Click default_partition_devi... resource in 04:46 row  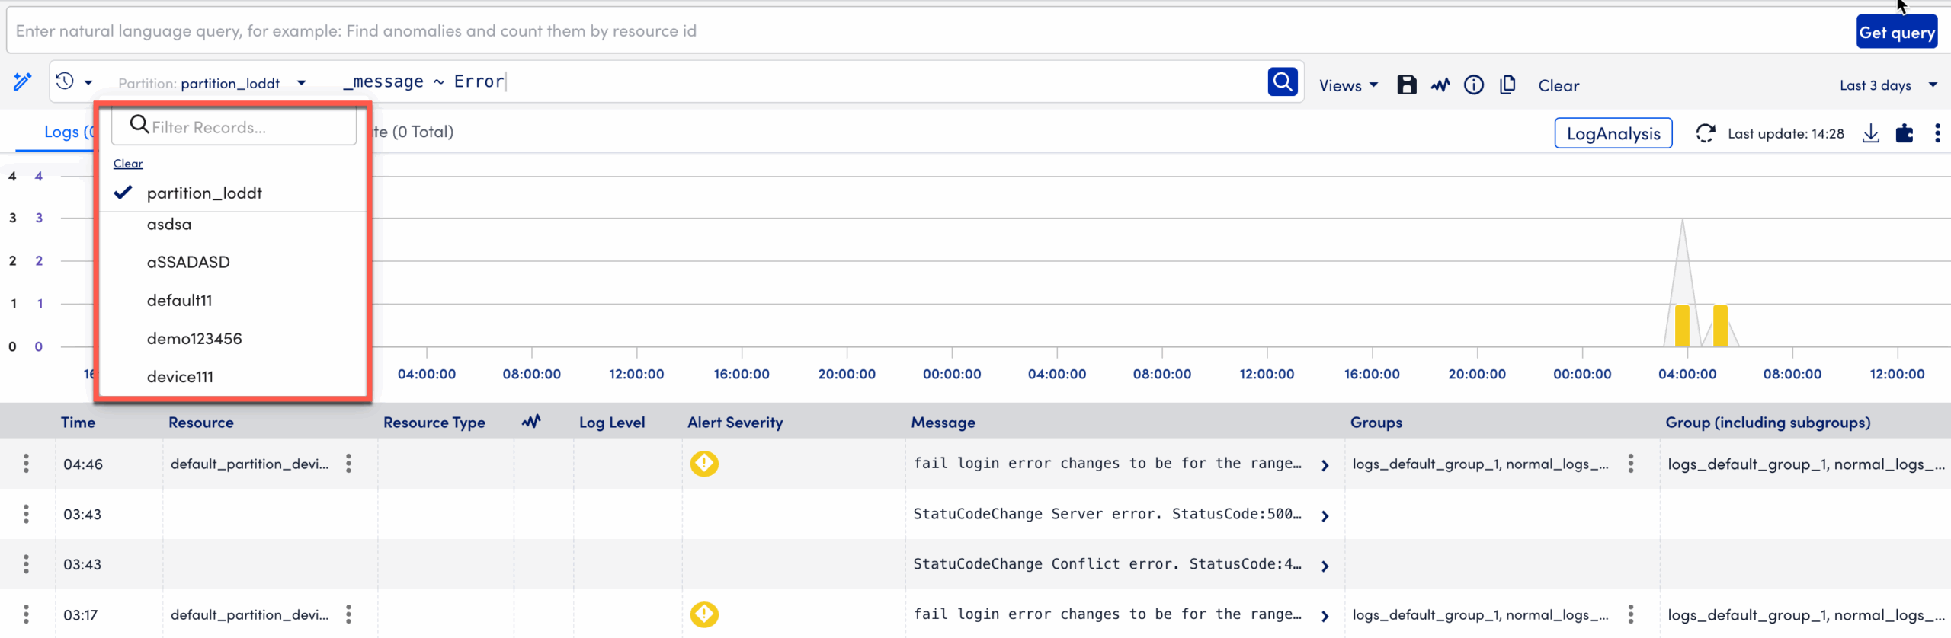250,463
